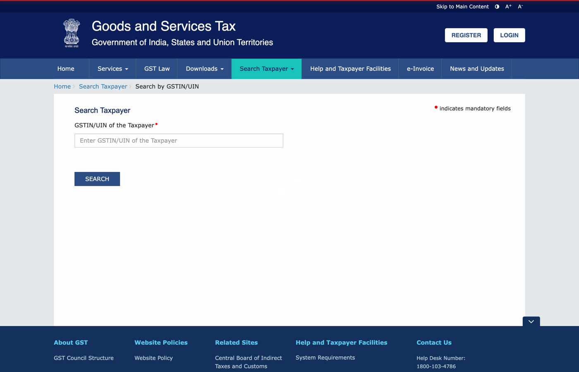Click the Goods and Services Tax title

(163, 26)
